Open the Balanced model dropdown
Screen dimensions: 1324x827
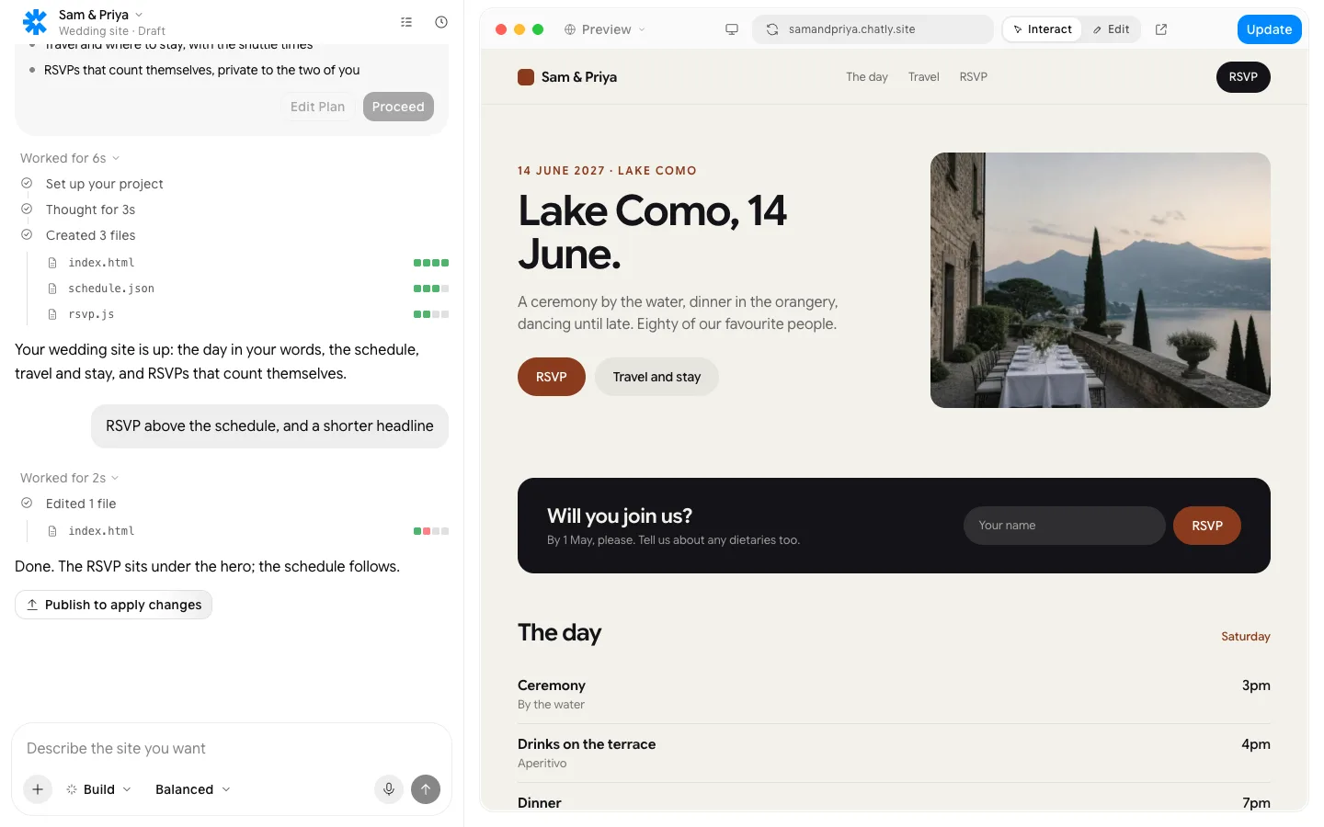pos(193,789)
